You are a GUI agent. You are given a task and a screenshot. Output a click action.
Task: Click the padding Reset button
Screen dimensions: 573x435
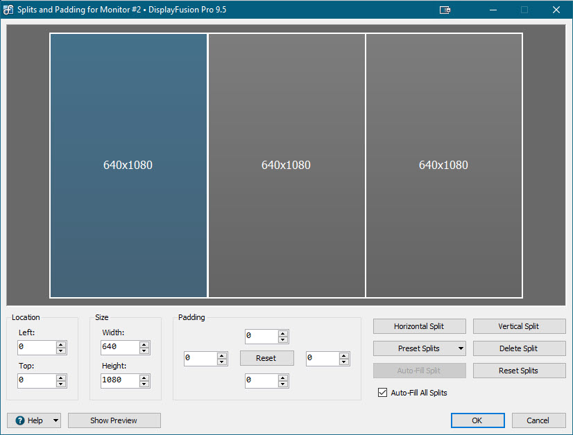click(x=267, y=358)
